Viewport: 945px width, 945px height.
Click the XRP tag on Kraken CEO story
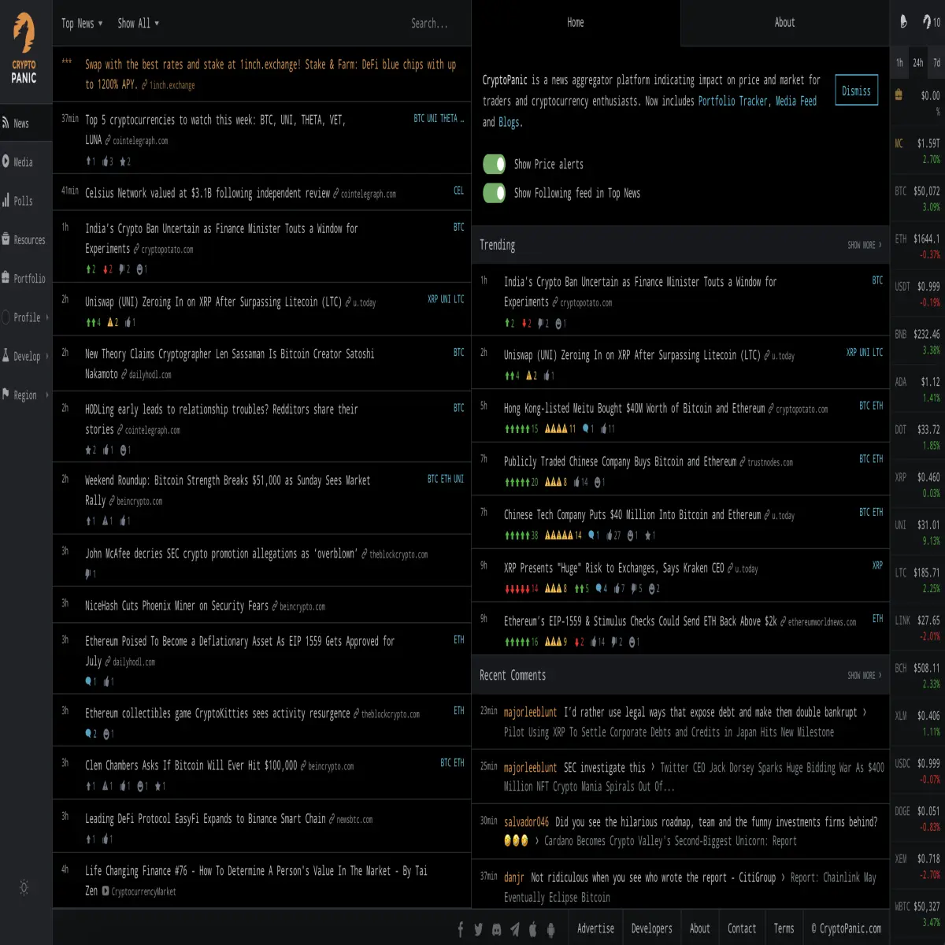pos(877,565)
